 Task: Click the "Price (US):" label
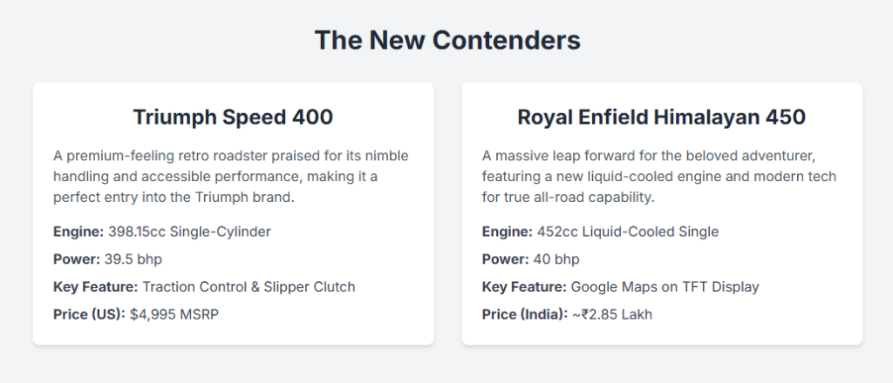point(89,314)
